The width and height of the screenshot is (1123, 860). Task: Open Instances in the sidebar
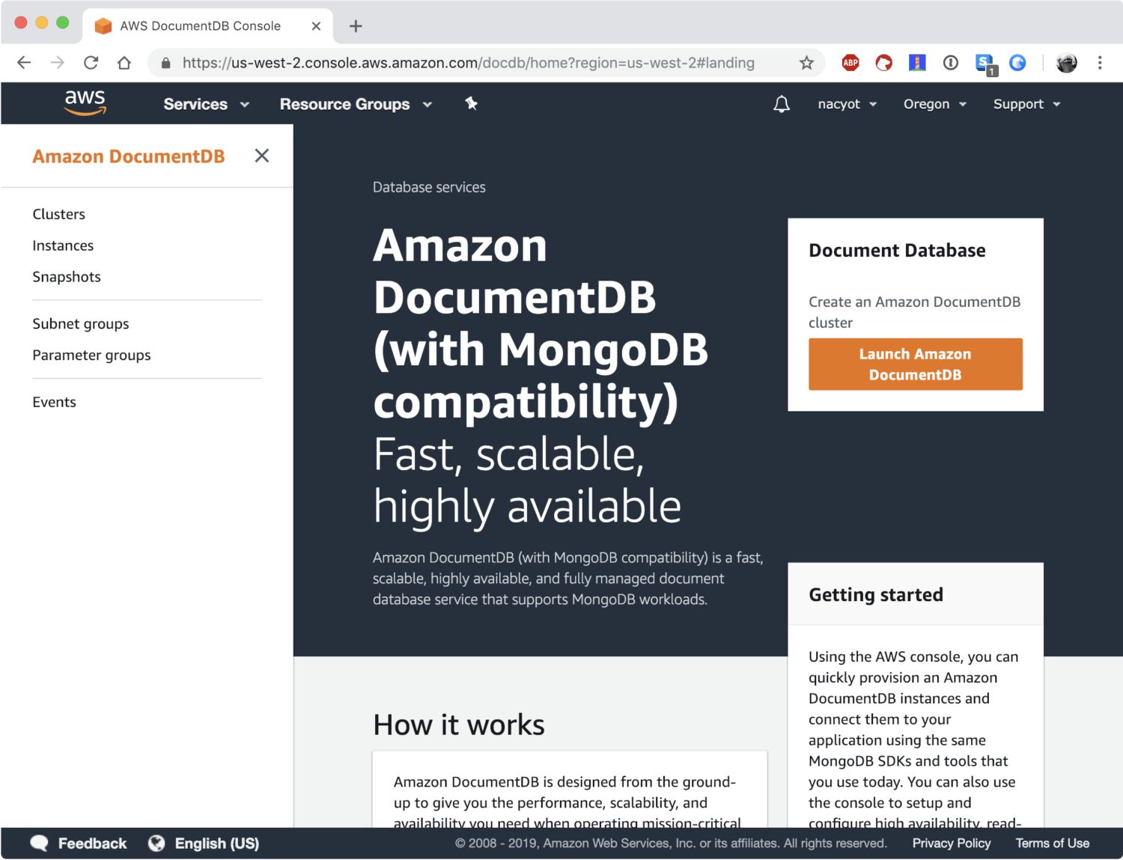tap(63, 246)
